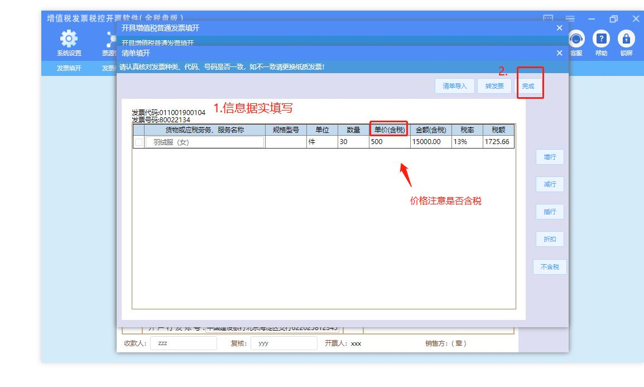
Task: Close the 开具增值税普通发票填开 window
Action: 560,28
